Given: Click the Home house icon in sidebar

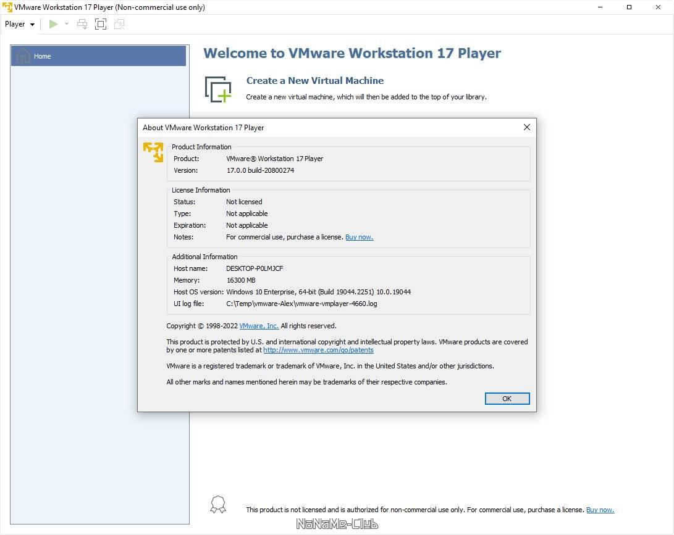Looking at the screenshot, I should click(x=23, y=56).
